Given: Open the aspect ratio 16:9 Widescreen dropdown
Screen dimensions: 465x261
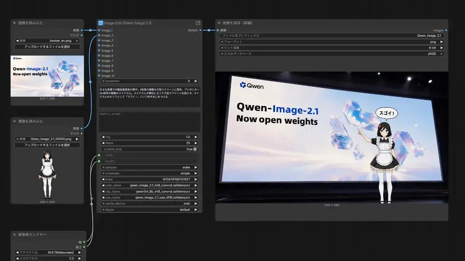Looking at the screenshot, I should [x=48, y=252].
